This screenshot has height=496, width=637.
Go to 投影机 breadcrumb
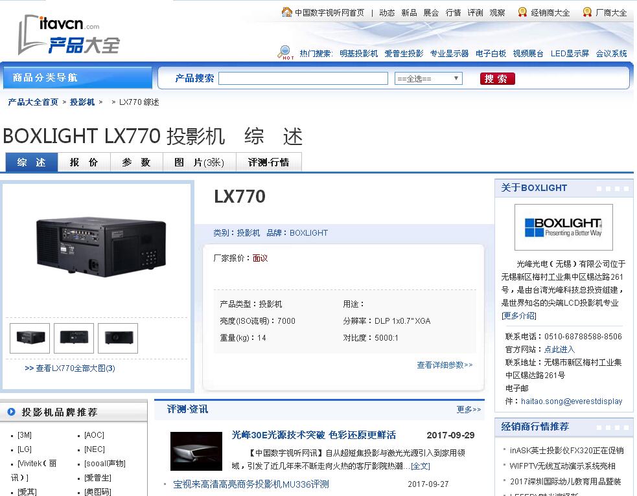[x=82, y=102]
